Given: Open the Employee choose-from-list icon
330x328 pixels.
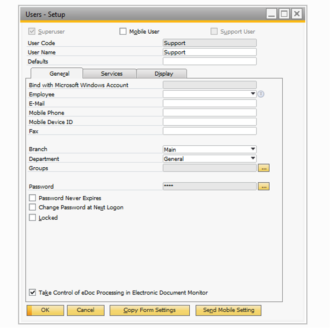Looking at the screenshot, I should [261, 94].
